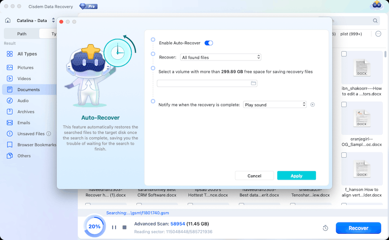
Task: Click the Hottest T...nce.docx file name
Action: point(208,195)
